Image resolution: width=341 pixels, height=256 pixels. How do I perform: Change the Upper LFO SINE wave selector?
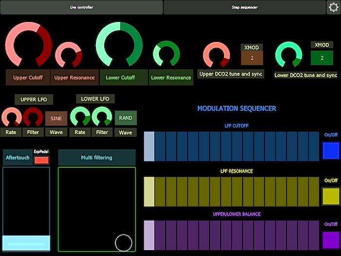click(56, 118)
